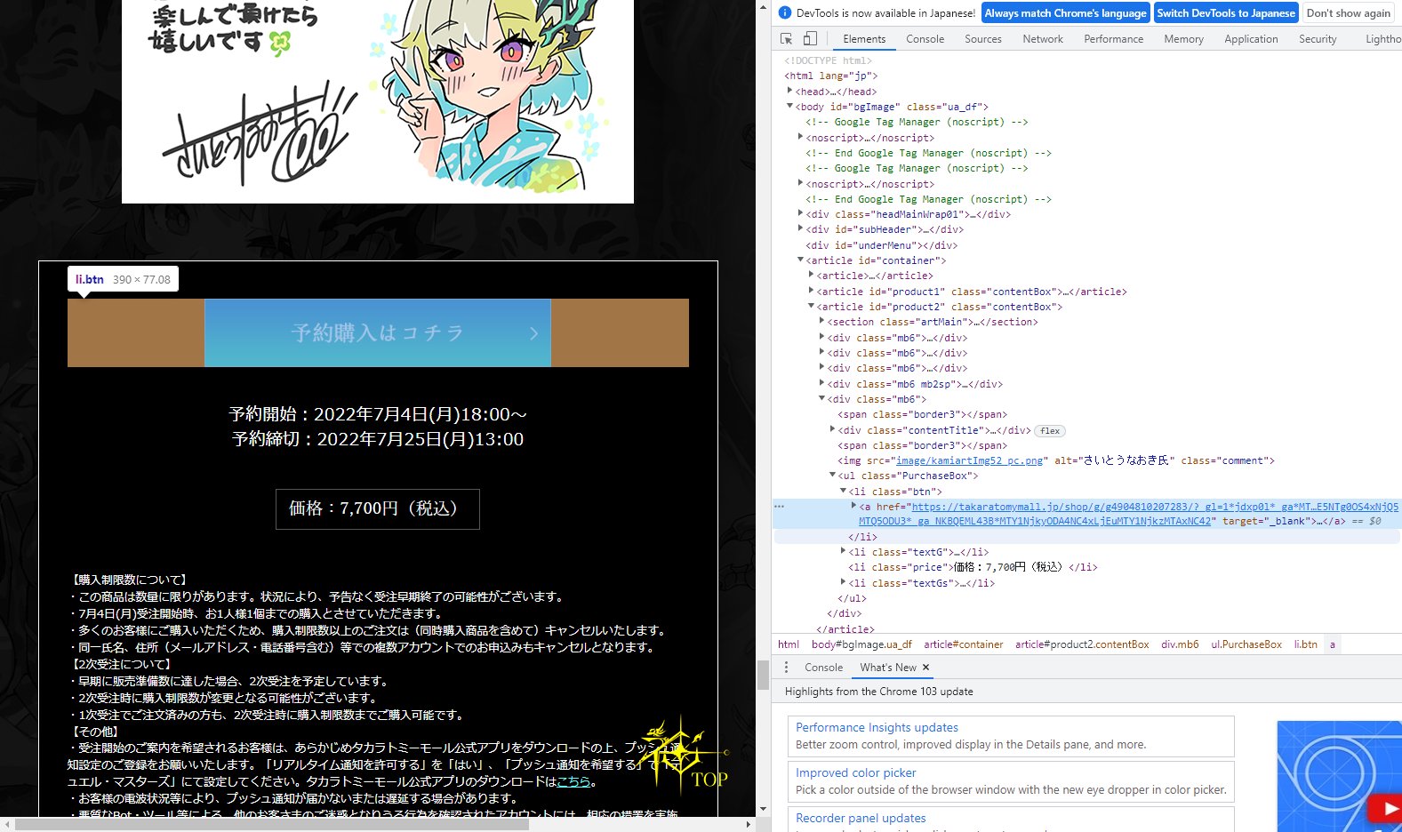1402x832 pixels.
Task: Click the signed character illustration image
Action: (378, 101)
